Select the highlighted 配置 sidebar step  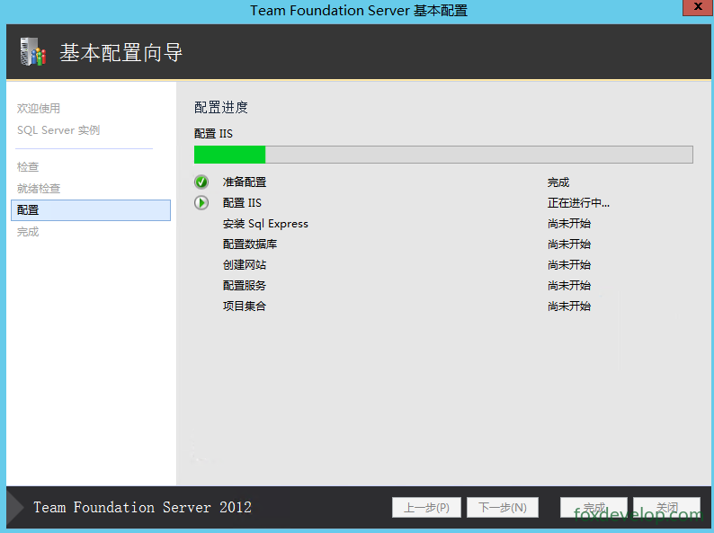[91, 210]
